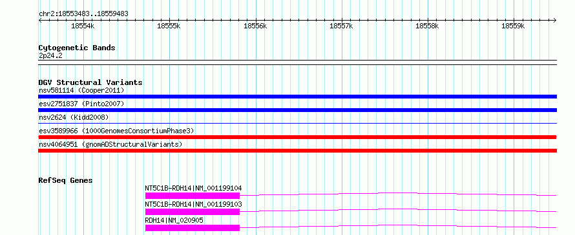Click the 18559k ruler tick label
575x235 pixels.
(x=514, y=26)
